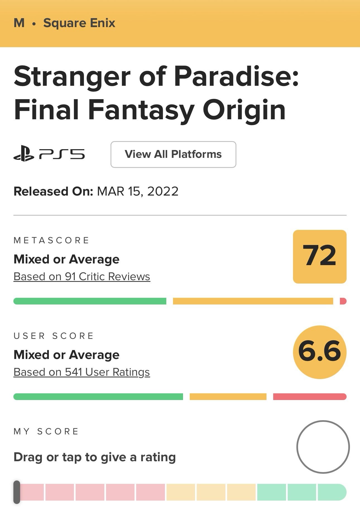
Task: Open the View All Platforms button
Action: click(173, 154)
